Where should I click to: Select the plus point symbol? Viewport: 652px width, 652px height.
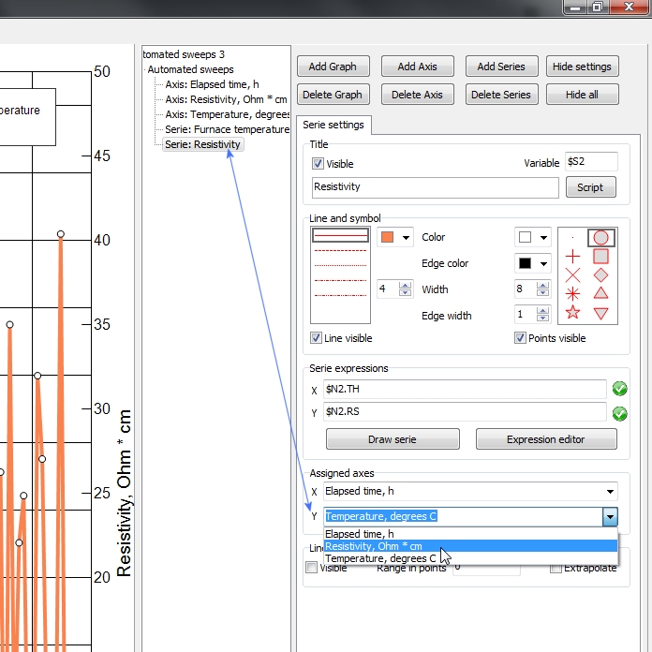572,257
